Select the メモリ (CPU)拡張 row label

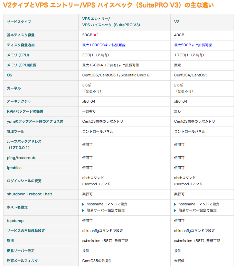(21, 65)
